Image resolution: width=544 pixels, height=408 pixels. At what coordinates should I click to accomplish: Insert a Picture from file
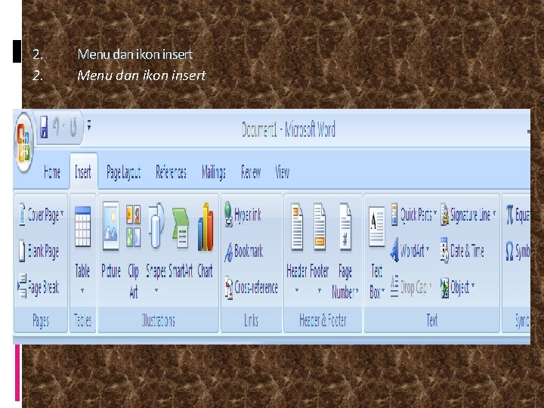(x=111, y=240)
